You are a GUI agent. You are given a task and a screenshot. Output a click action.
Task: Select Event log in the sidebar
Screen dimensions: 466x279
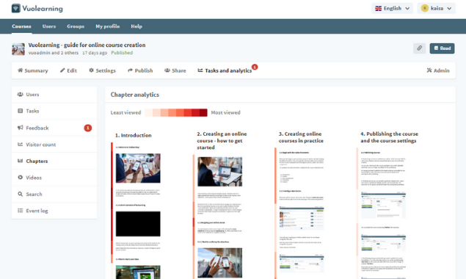point(54,211)
